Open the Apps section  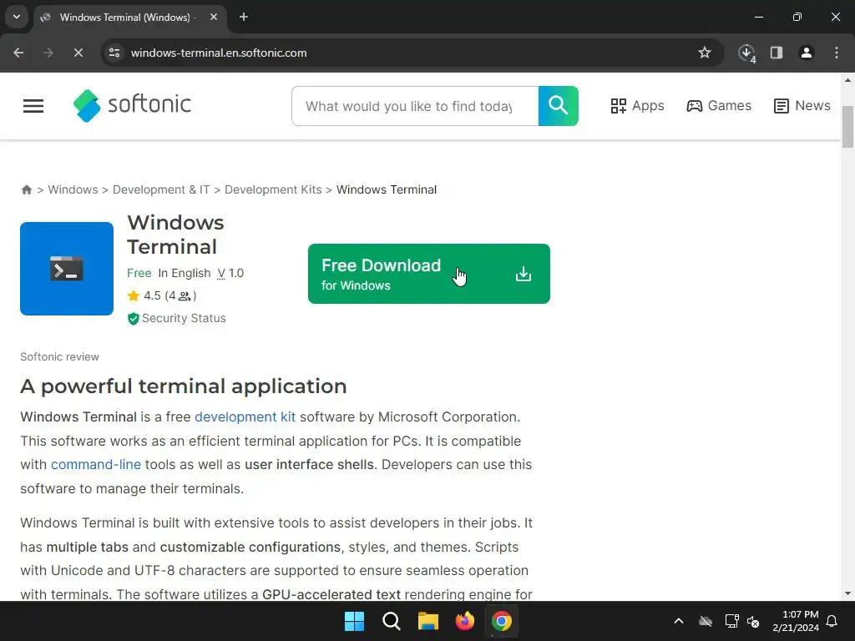click(637, 106)
